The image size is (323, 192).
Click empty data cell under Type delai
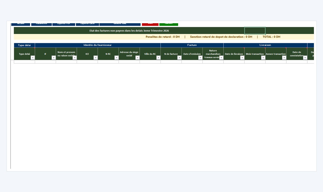point(24,62)
